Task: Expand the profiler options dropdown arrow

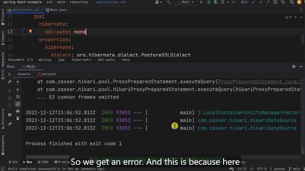Action: [x=228, y=2]
